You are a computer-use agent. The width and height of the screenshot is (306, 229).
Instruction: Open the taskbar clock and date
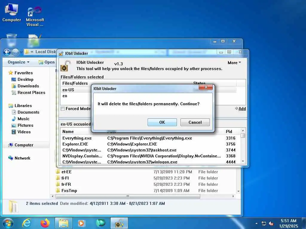pos(289,223)
